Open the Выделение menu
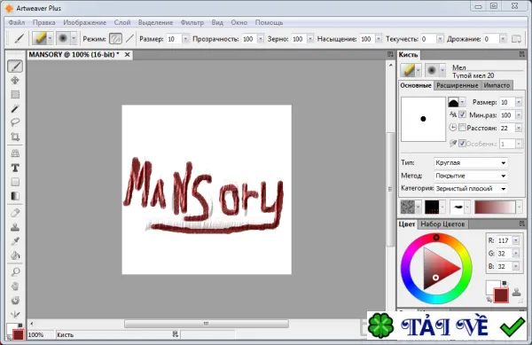The image size is (532, 345). coord(156,22)
